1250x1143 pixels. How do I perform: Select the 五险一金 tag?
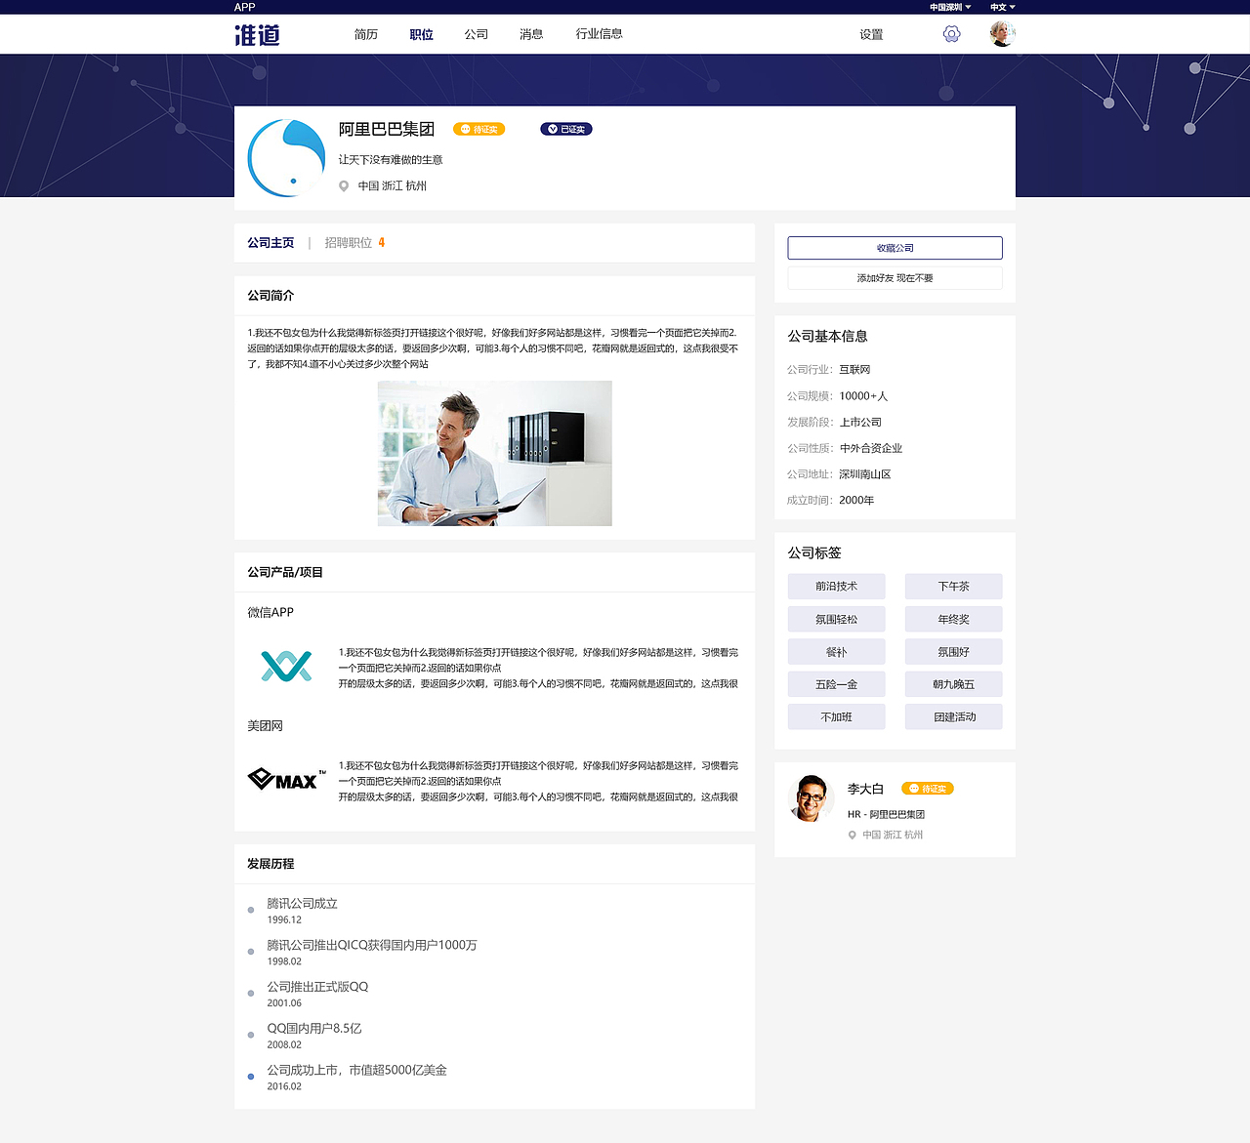[836, 684]
